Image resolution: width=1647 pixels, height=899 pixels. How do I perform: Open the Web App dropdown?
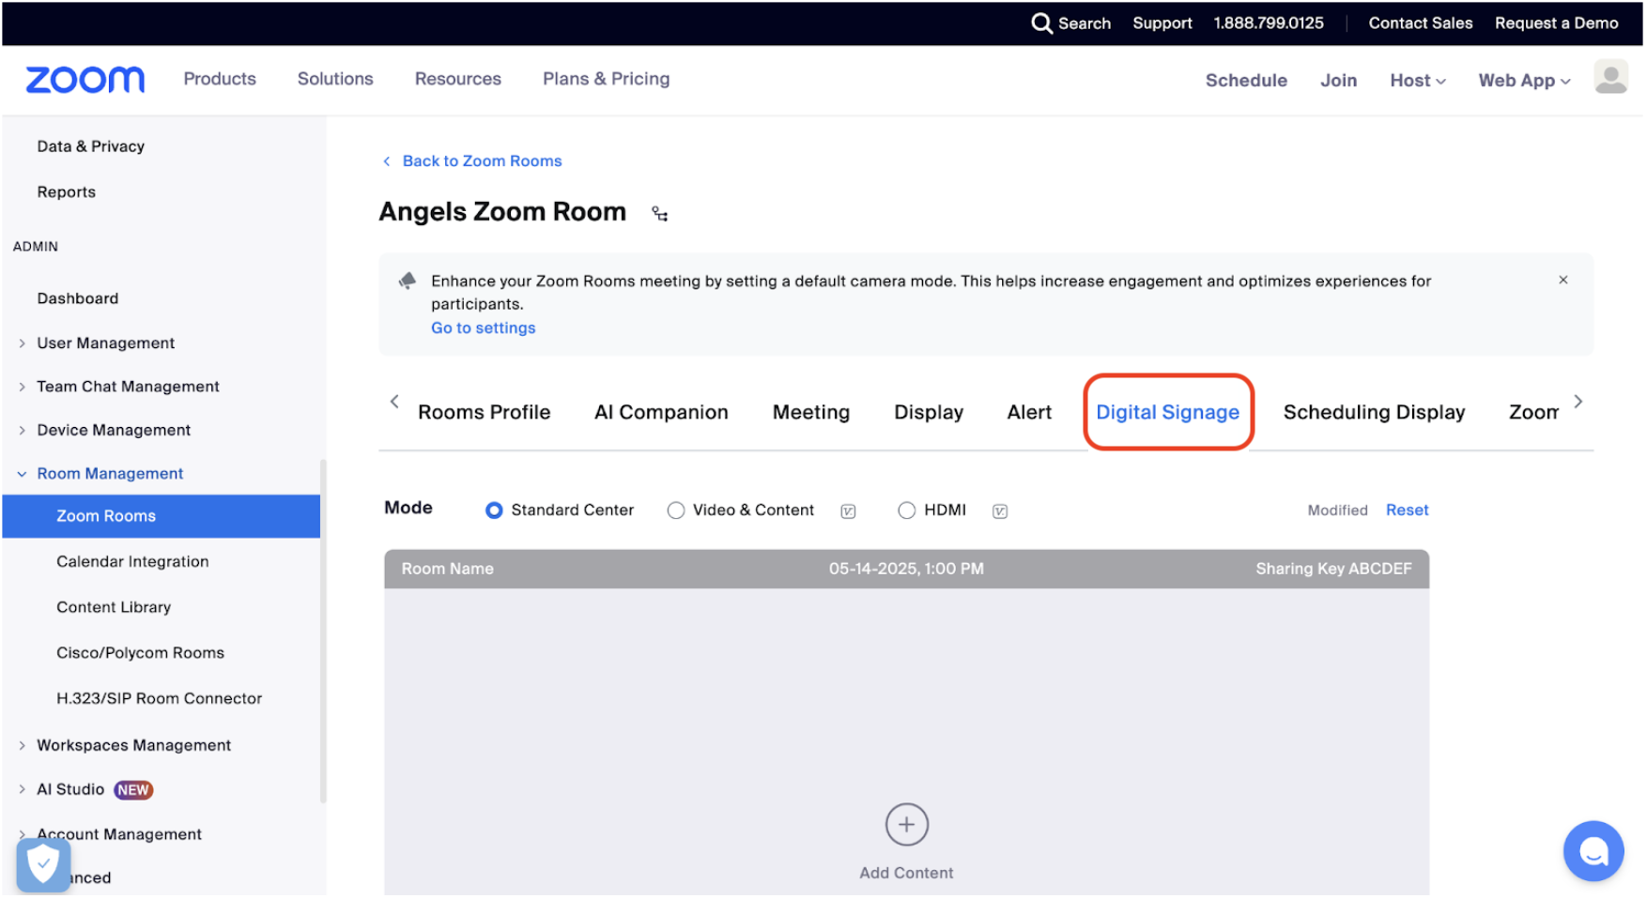click(1524, 81)
